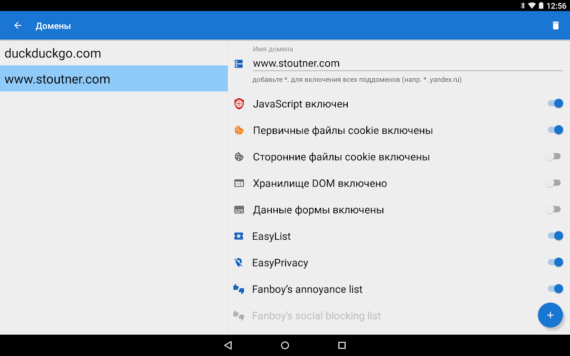Tap the Android home navigation button
This screenshot has height=356, width=570.
click(285, 346)
